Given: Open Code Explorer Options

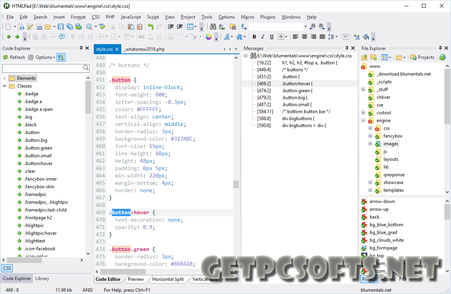Looking at the screenshot, I should point(41,57).
